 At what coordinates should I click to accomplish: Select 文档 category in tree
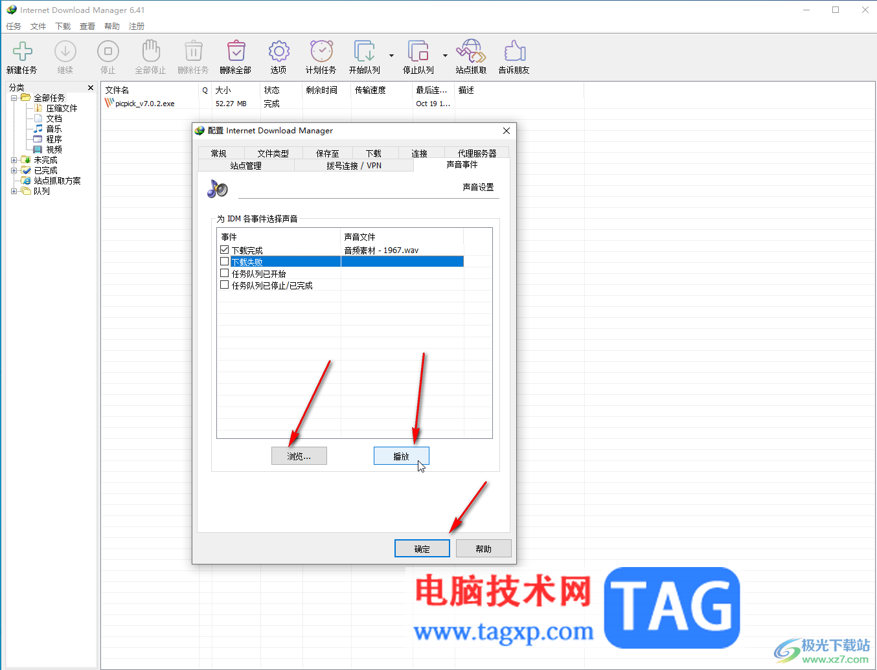pos(54,118)
